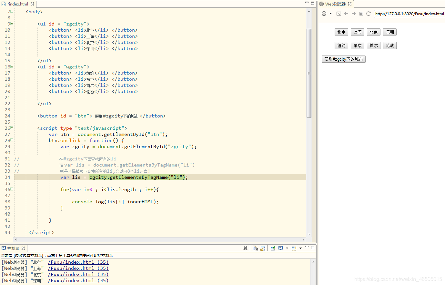
Task: Switch to the 控制台 console tab
Action: coord(13,248)
